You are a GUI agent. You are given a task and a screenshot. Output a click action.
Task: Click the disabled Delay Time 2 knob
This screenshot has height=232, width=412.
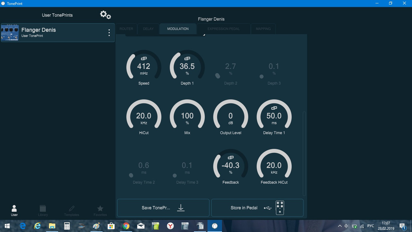tap(144, 168)
